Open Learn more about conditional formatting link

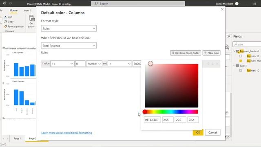(x=66, y=133)
